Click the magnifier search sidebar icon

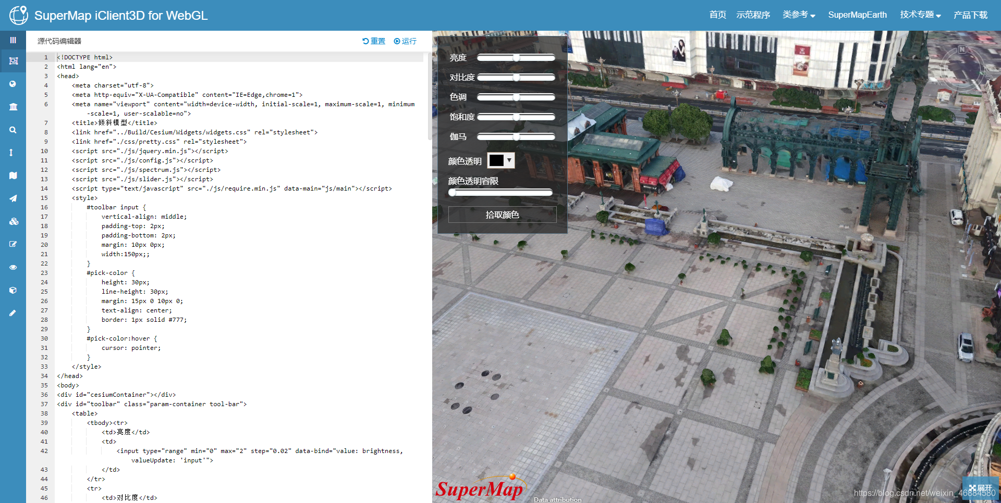[13, 130]
